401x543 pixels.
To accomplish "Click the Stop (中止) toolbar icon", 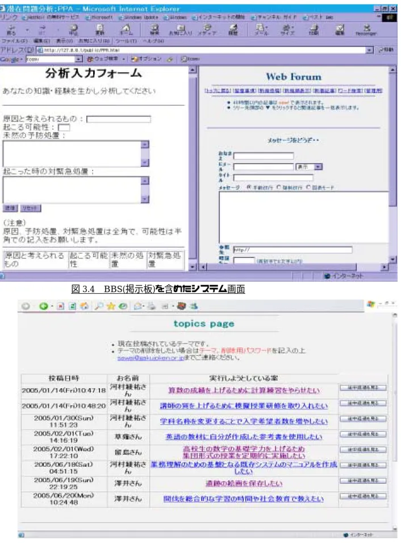I will pyautogui.click(x=73, y=30).
